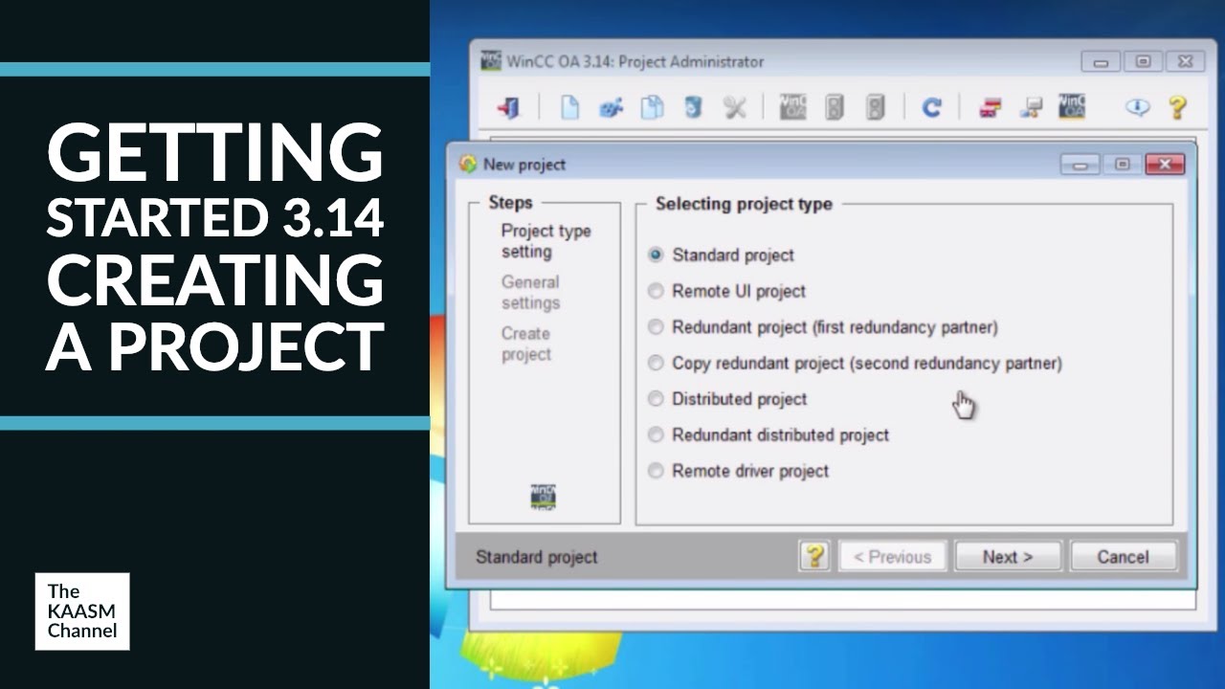This screenshot has height=689, width=1225.
Task: Close the Project Administrator window
Action: (1186, 61)
